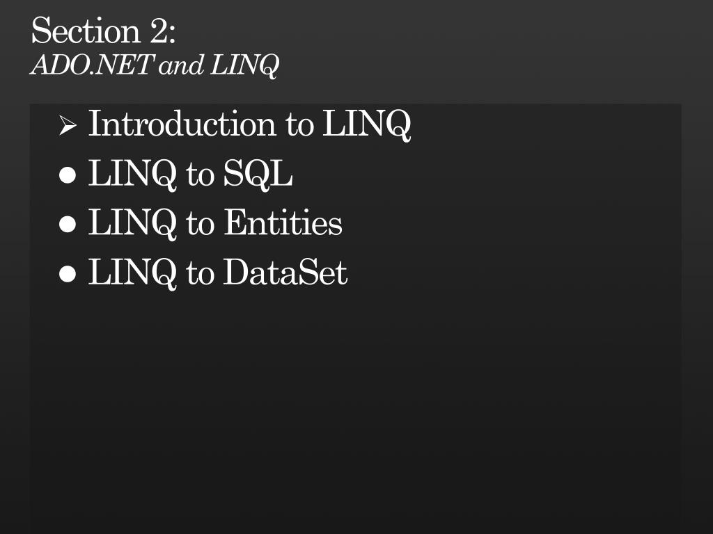Image resolution: width=713 pixels, height=534 pixels.
Task: Click the round bullet beside LINQ to Entities
Action: (68, 225)
